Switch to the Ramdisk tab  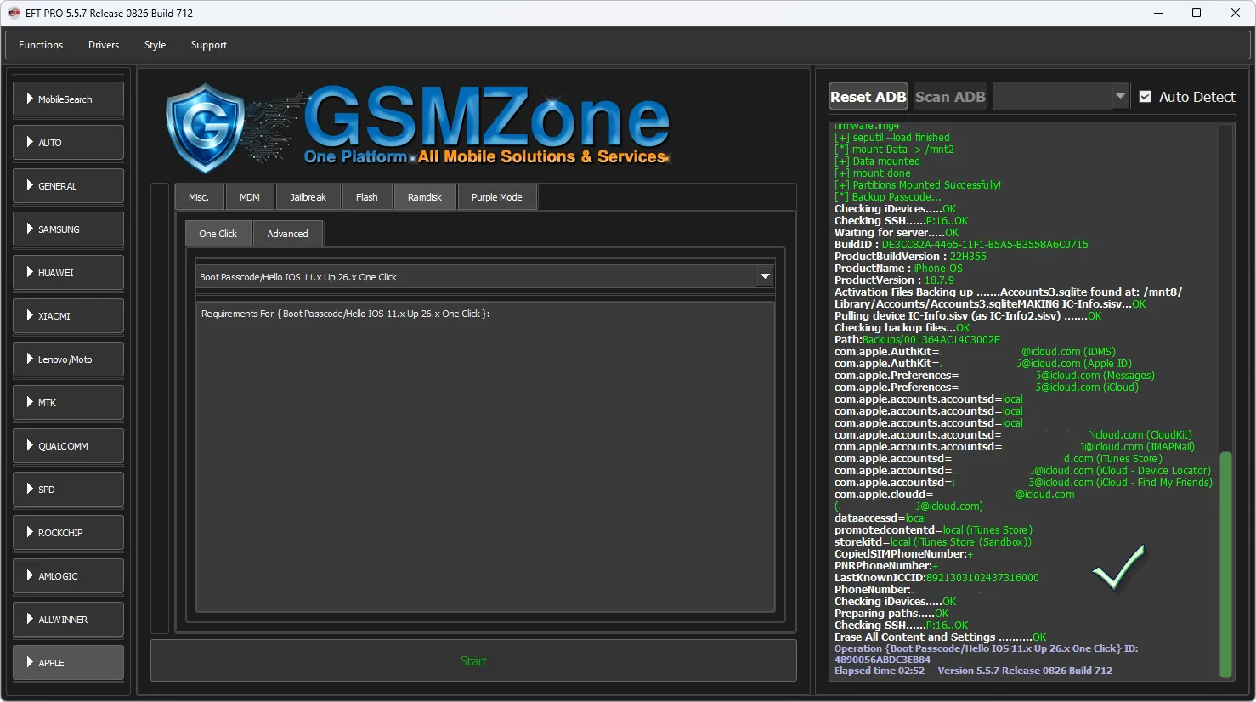tap(425, 197)
